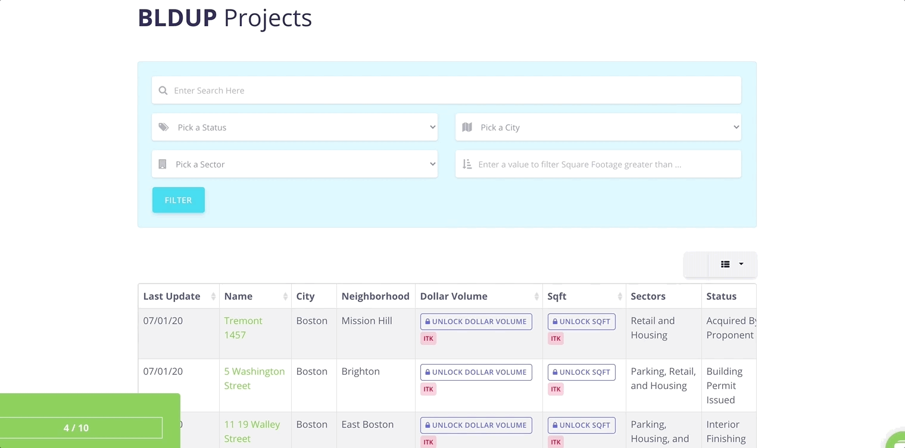Focus the Enter Search Here field
The height and width of the screenshot is (448, 905).
pos(447,90)
